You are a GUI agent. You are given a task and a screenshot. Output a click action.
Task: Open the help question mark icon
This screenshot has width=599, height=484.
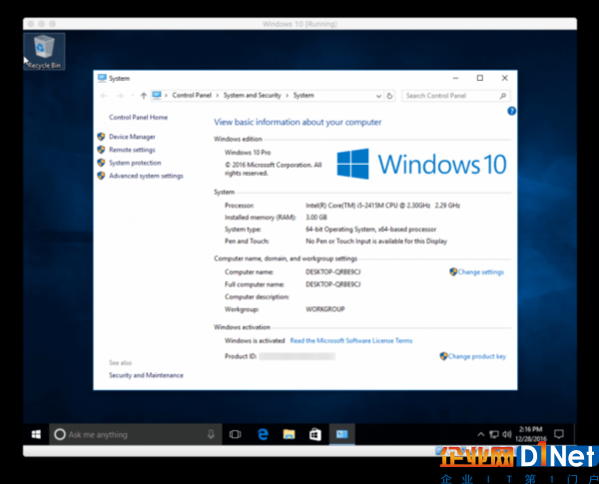coord(511,111)
